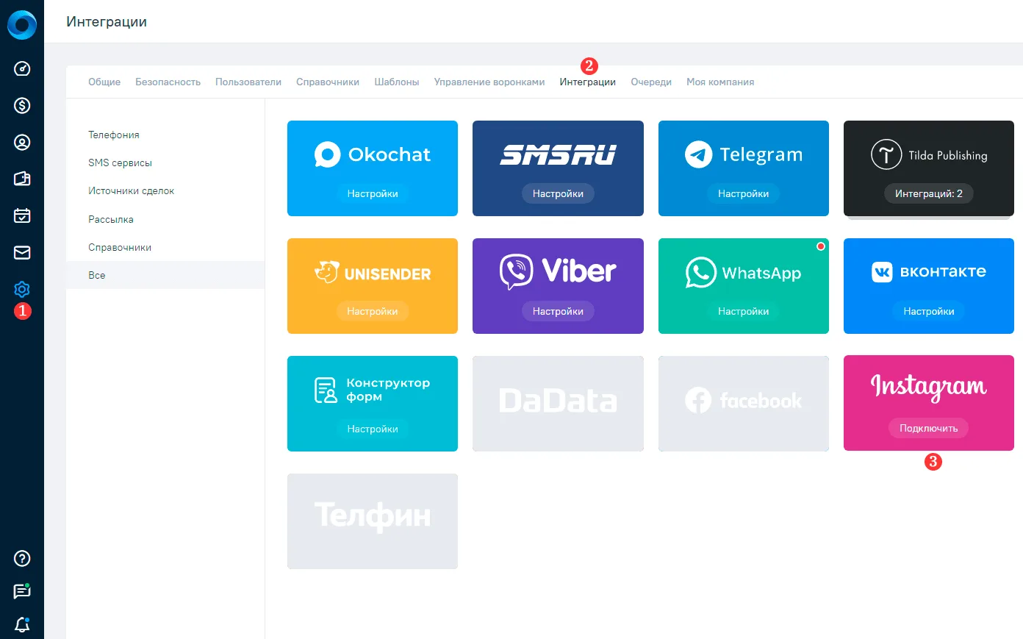
Task: Click Подключить on Instagram card
Action: click(x=929, y=428)
